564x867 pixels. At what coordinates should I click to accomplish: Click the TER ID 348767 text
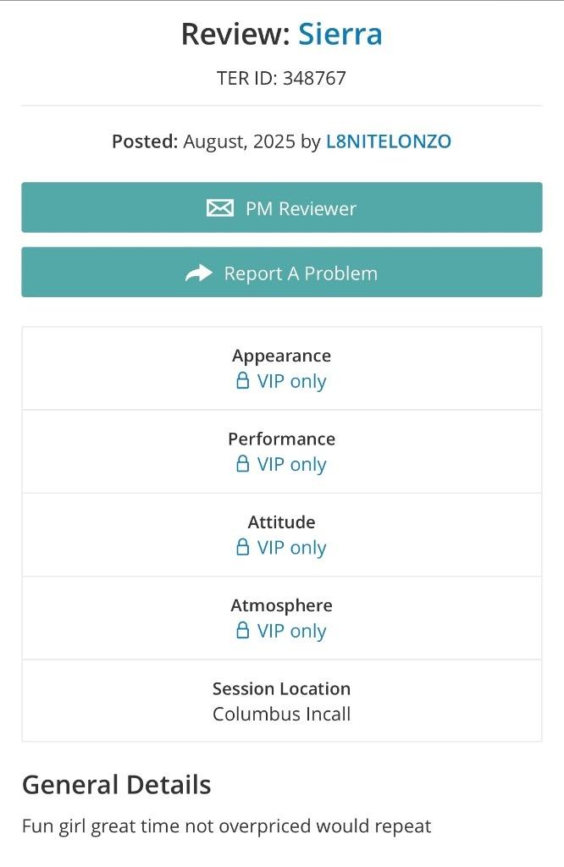tap(281, 79)
